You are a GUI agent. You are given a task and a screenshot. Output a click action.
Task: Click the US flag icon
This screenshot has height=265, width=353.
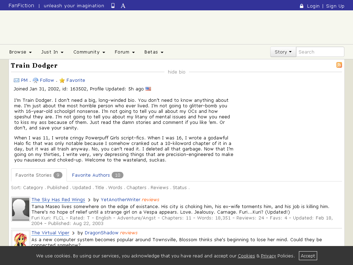pos(148,89)
